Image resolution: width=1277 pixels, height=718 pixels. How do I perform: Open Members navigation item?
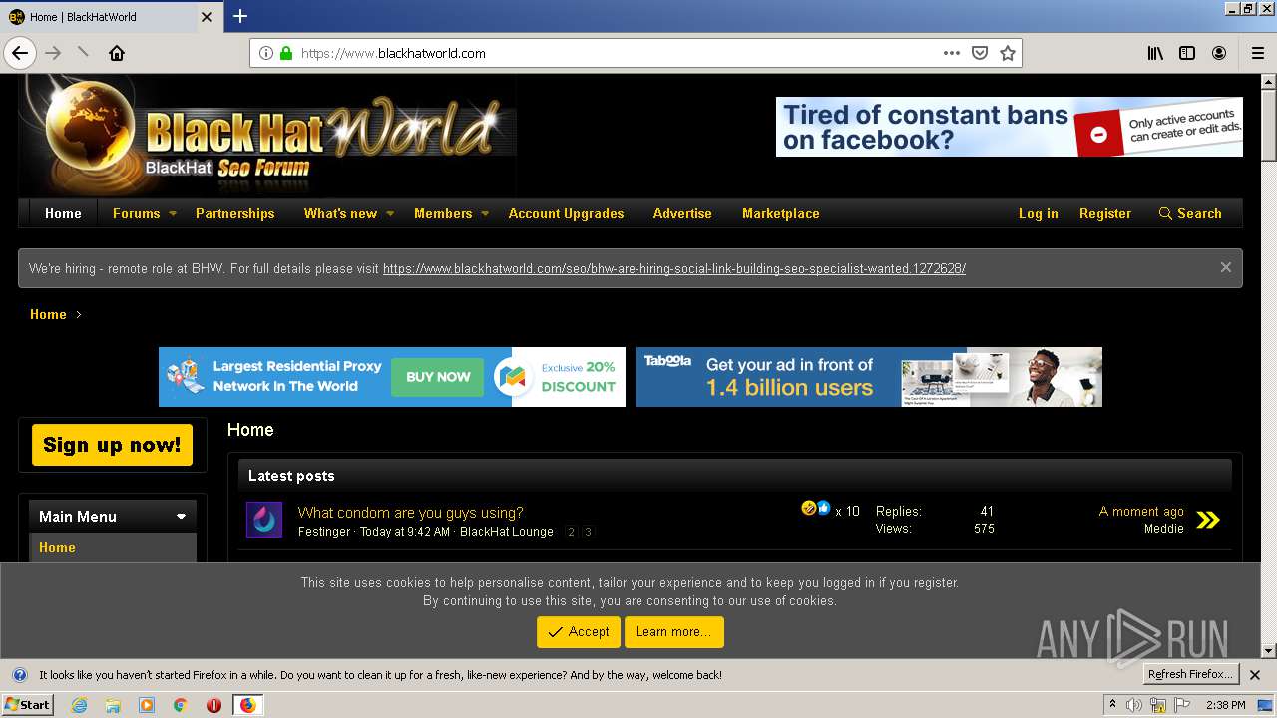tap(443, 213)
